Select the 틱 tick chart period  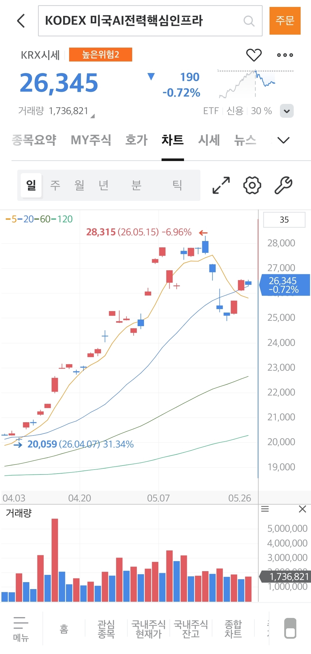(177, 185)
